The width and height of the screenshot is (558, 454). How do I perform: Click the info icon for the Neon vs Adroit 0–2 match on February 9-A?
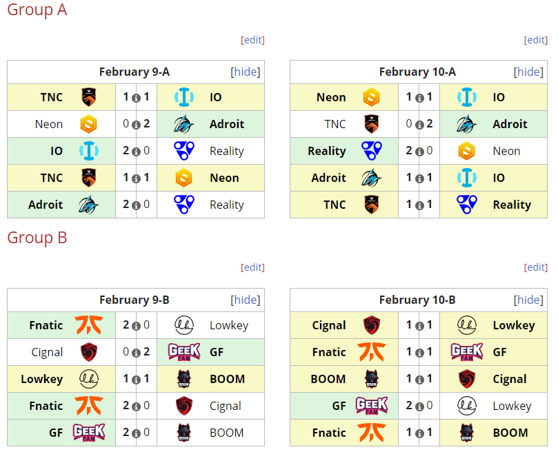point(136,125)
